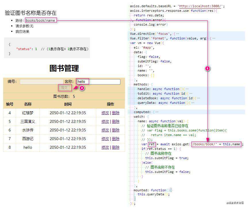Expand folded toEdit async function
This screenshot has width=248, height=208.
191,93
